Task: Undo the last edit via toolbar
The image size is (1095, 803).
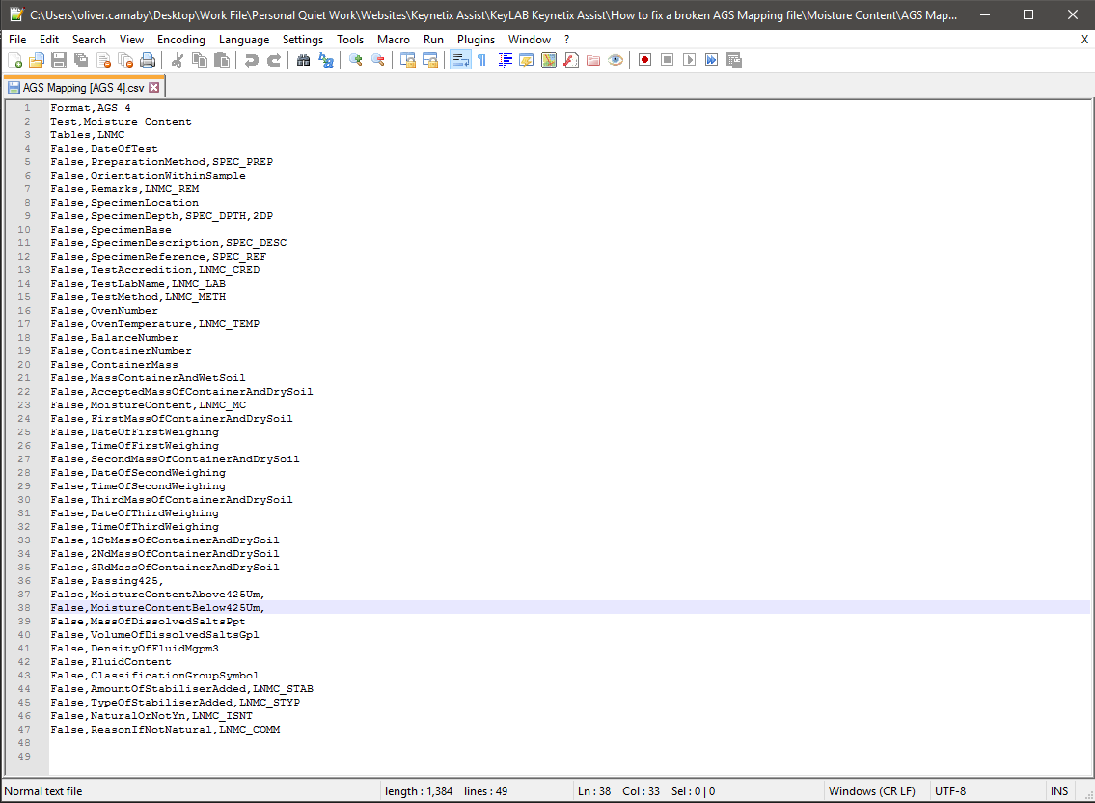Action: (x=252, y=60)
